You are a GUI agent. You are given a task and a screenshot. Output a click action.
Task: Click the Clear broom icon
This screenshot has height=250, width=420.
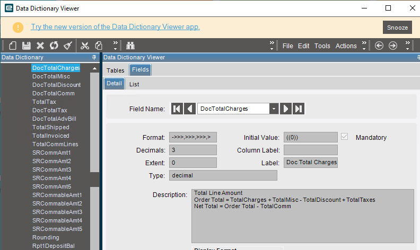point(68,46)
